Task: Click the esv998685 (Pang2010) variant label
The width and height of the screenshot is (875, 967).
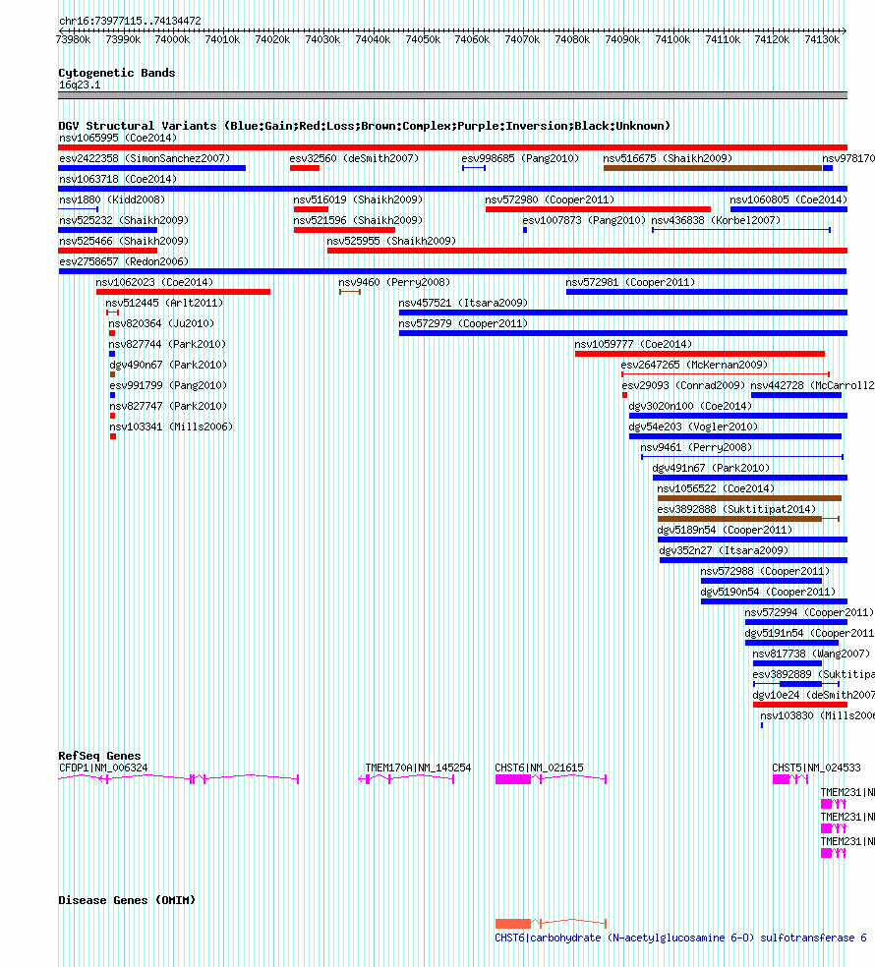Action: [520, 158]
